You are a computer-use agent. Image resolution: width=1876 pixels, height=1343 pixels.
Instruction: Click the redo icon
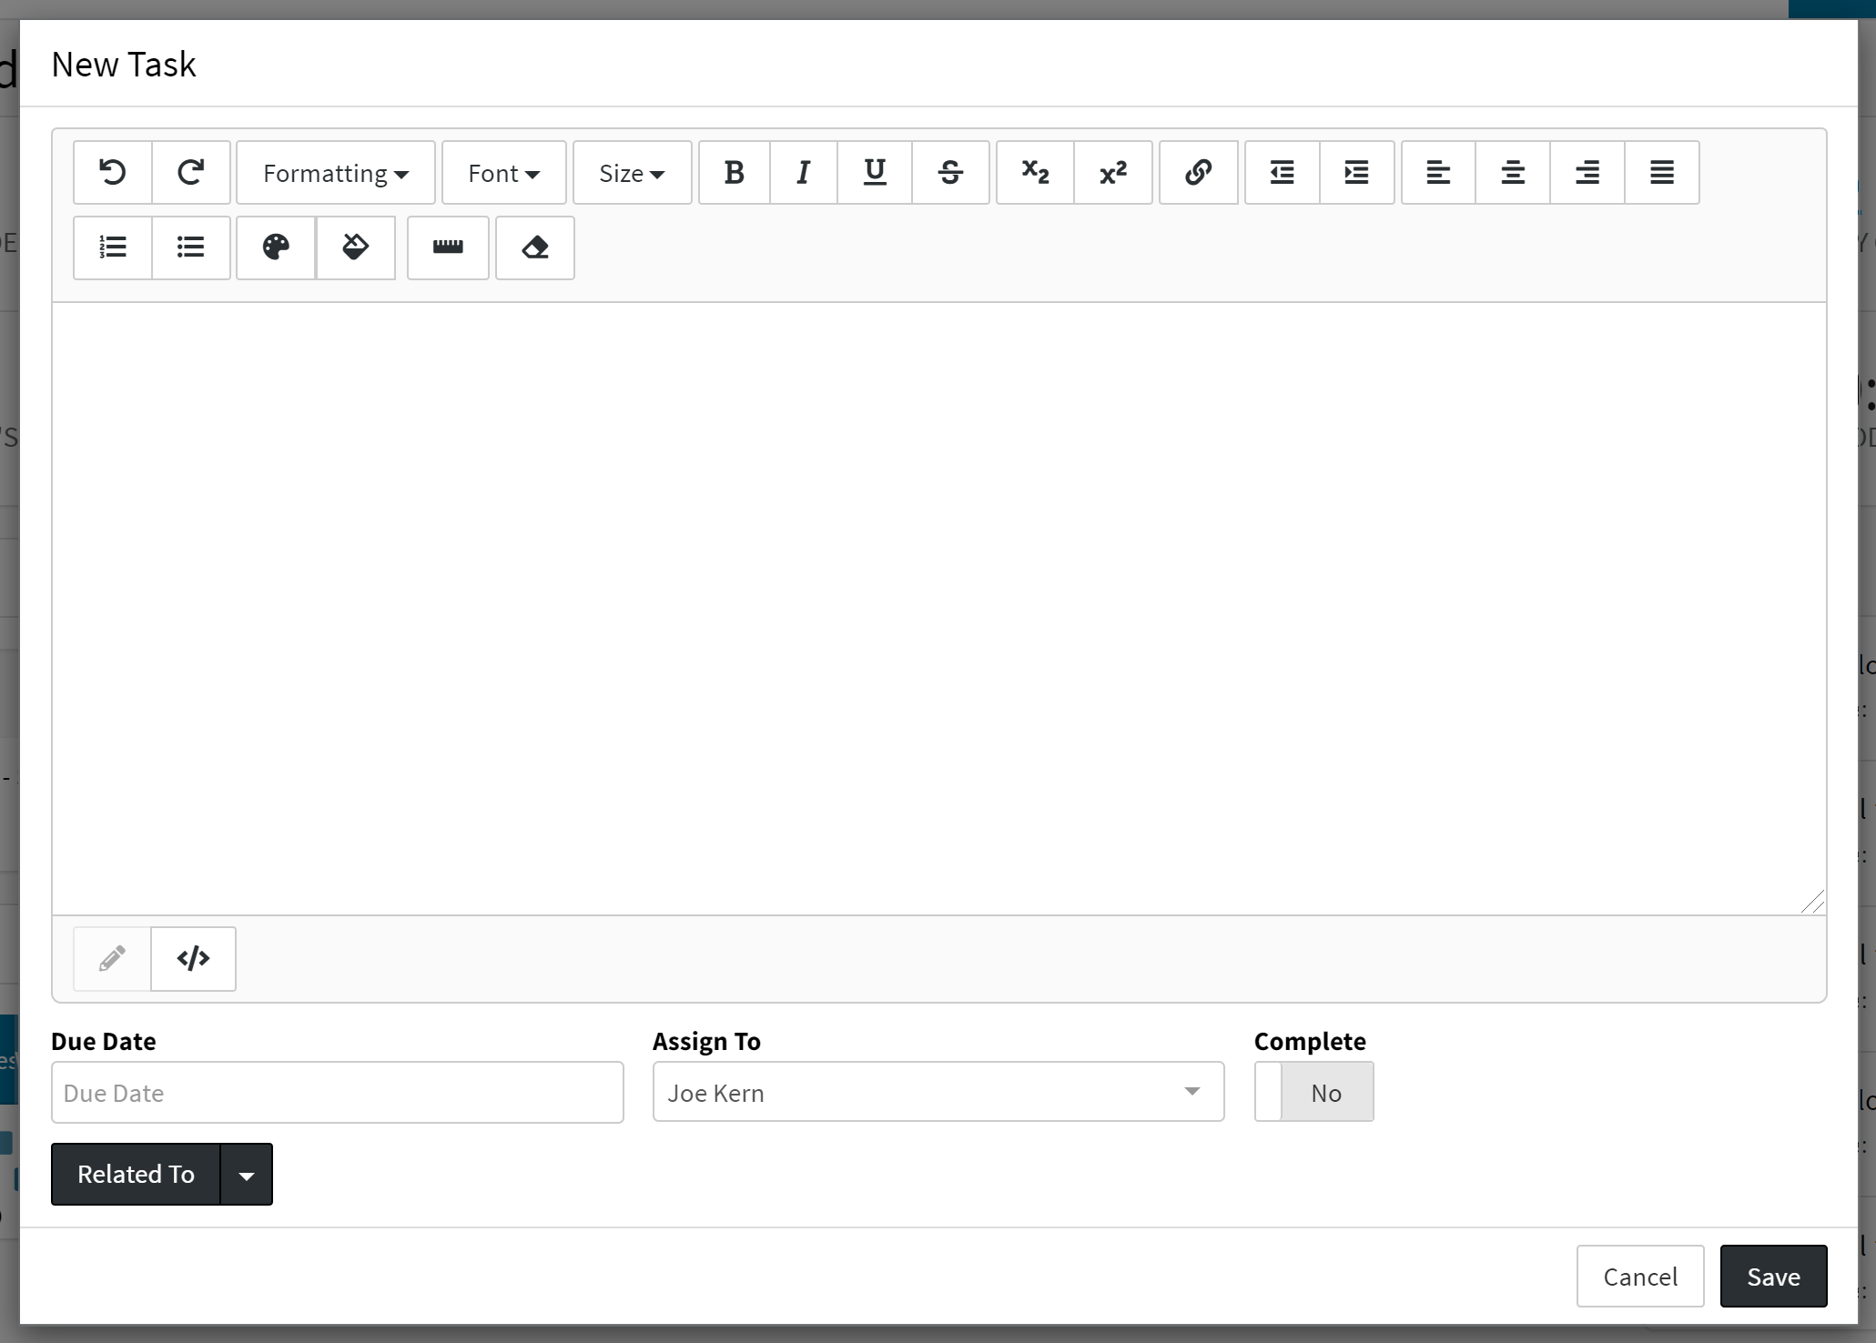pyautogui.click(x=191, y=173)
